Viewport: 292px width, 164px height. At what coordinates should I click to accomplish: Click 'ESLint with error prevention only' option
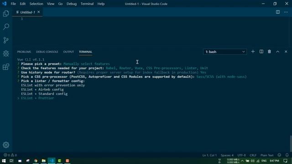point(53,85)
